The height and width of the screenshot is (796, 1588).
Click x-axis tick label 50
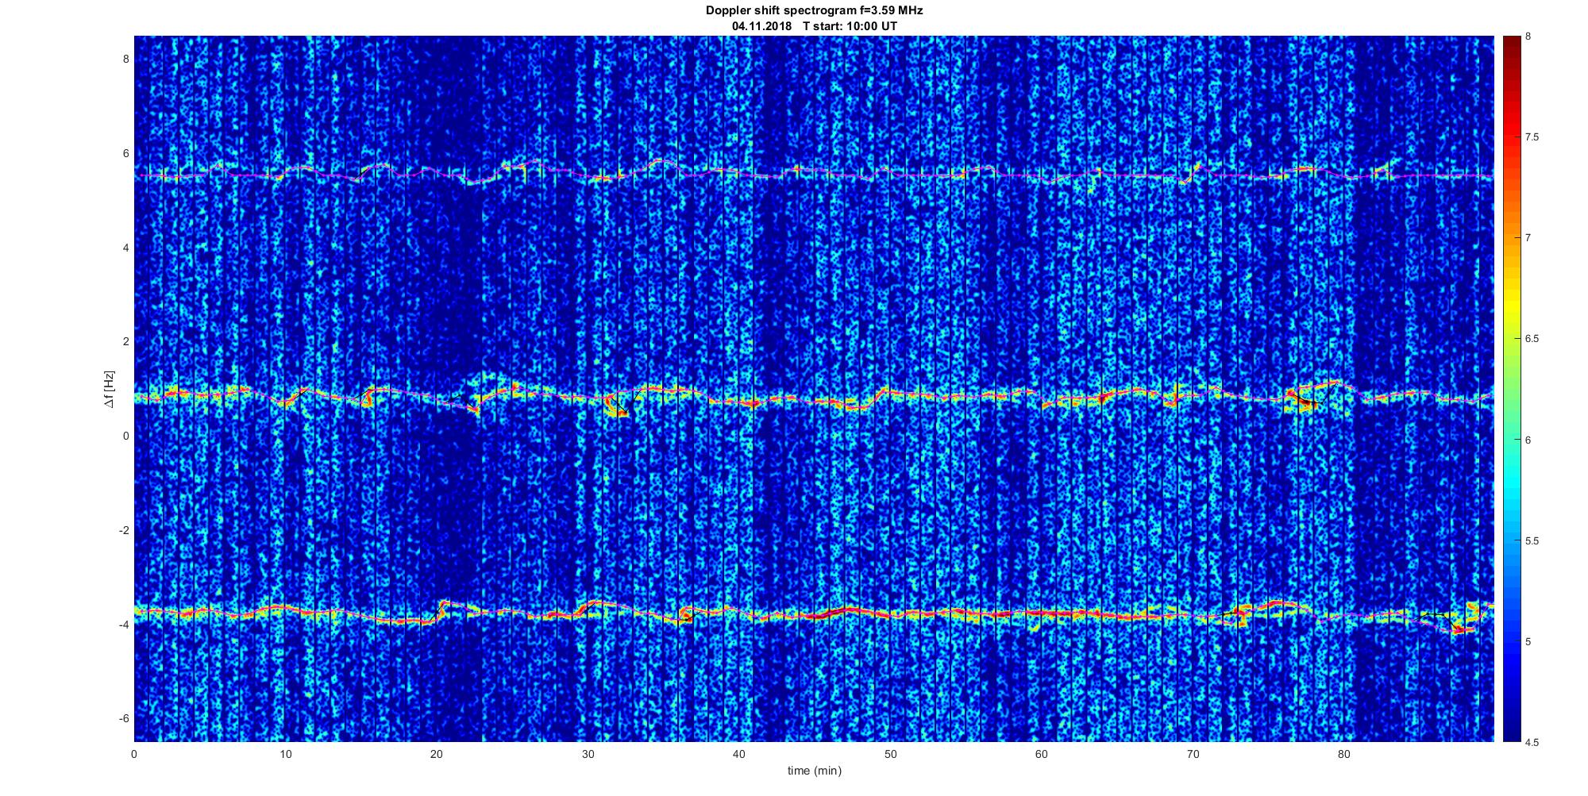coord(891,754)
